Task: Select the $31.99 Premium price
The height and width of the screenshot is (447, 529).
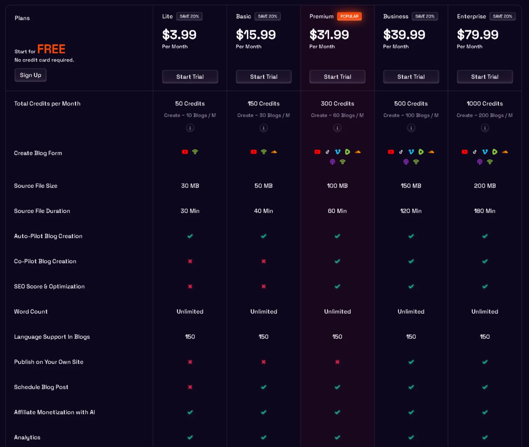Action: coord(329,35)
